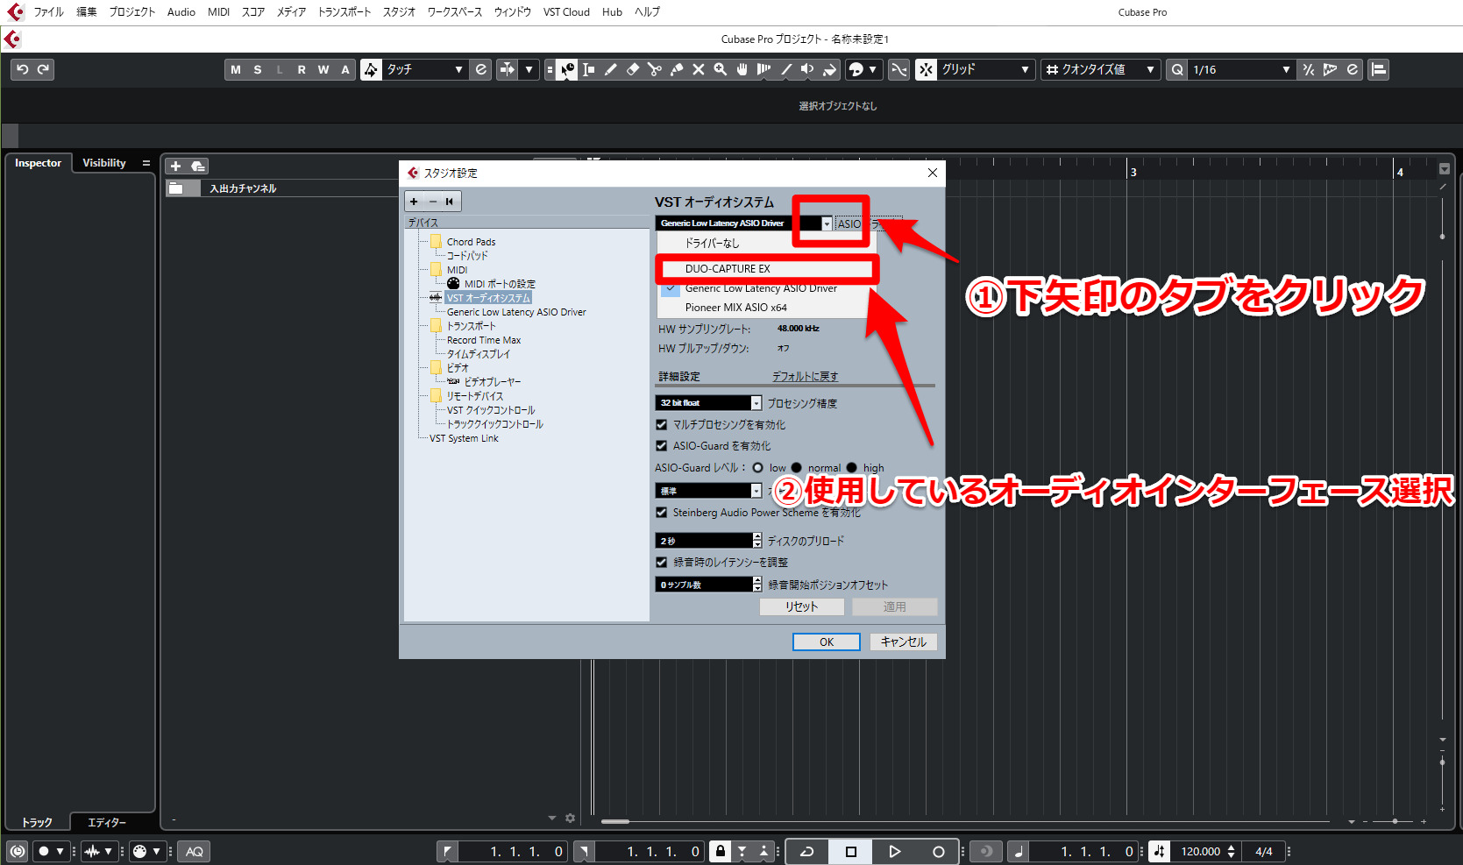Open the 1/16 quantize preset dropdown
This screenshot has width=1463, height=865.
click(x=1241, y=69)
